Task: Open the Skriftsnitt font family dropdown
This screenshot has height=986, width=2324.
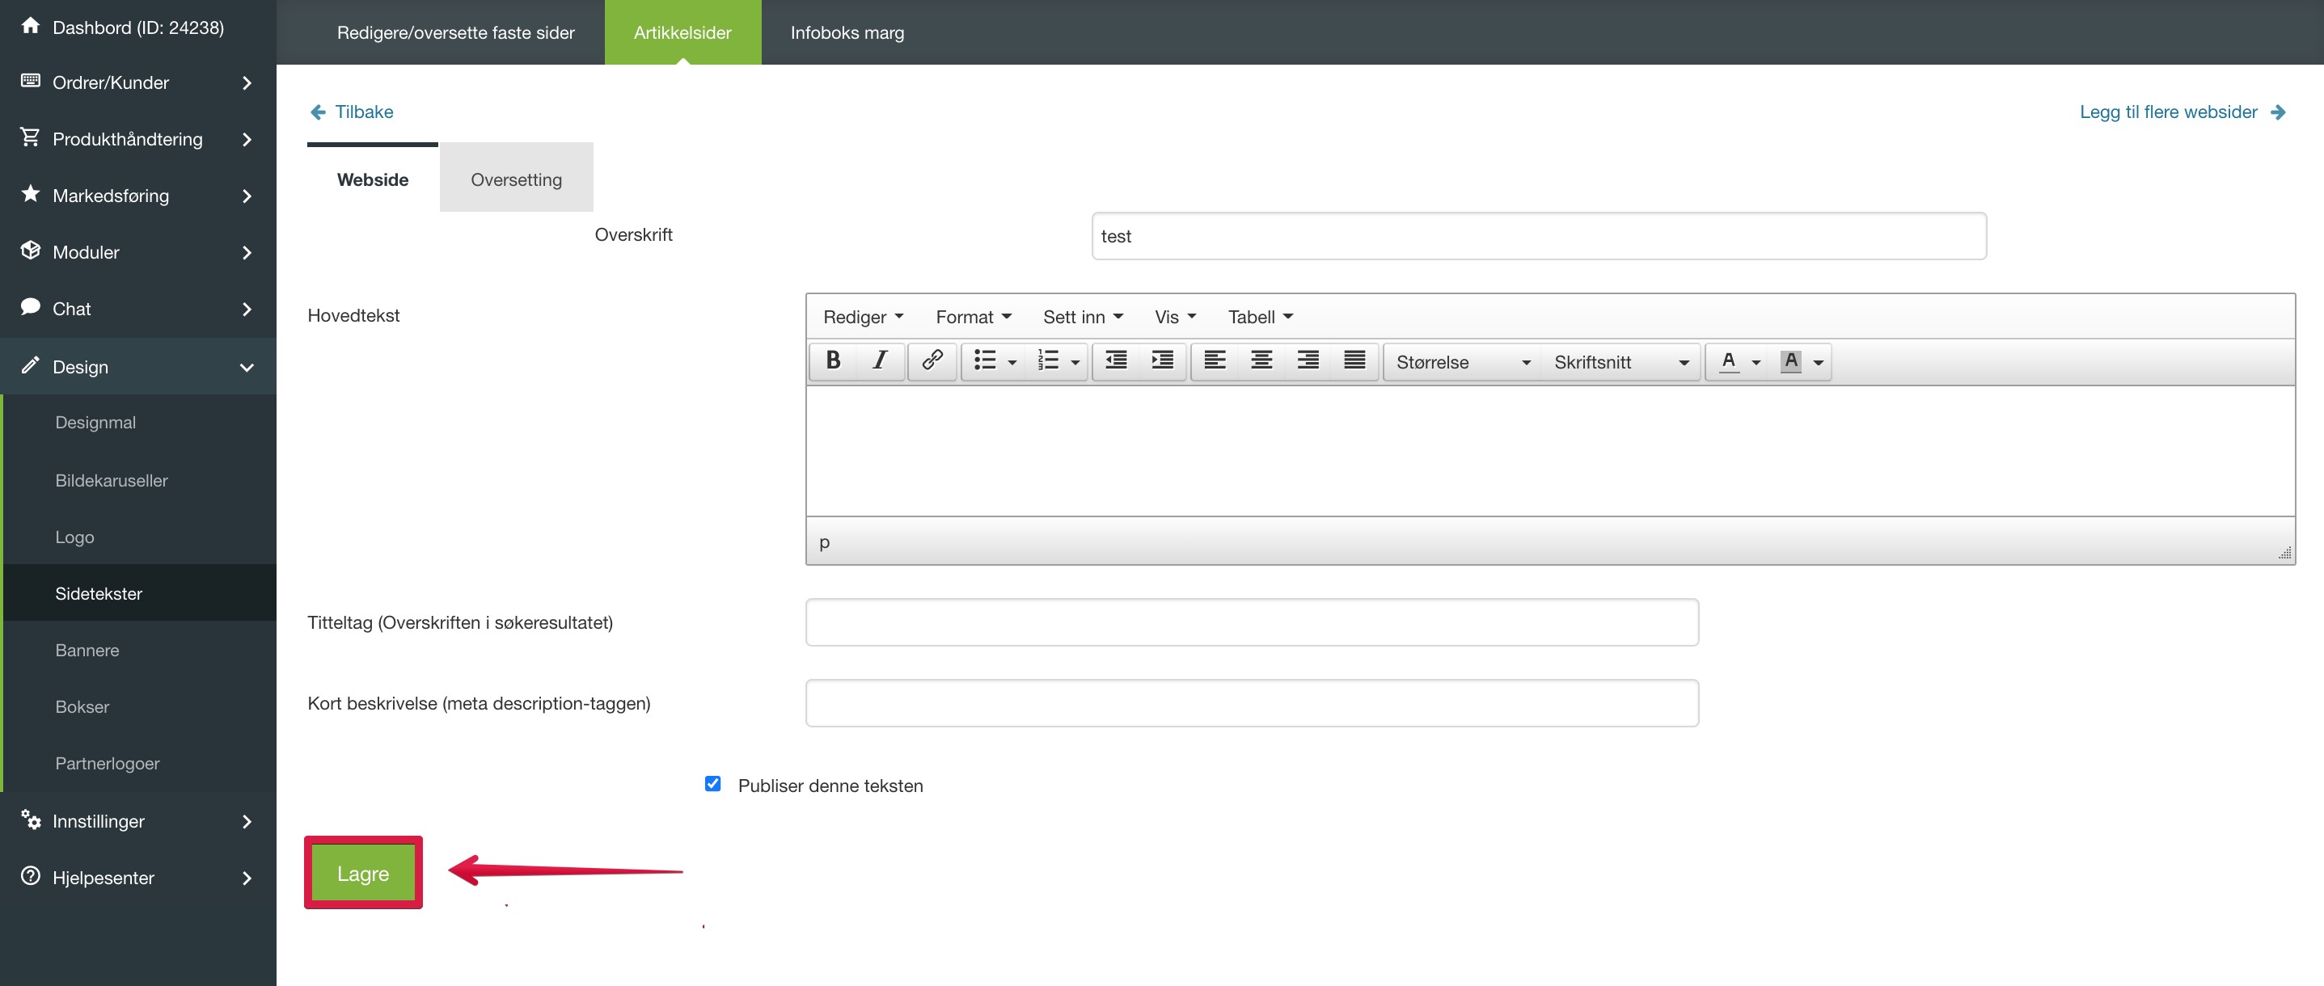Action: pos(1621,362)
